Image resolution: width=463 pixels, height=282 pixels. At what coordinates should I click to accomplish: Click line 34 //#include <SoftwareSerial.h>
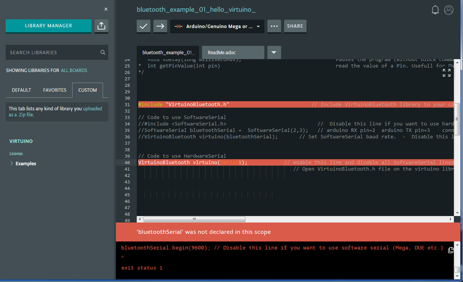pos(182,124)
